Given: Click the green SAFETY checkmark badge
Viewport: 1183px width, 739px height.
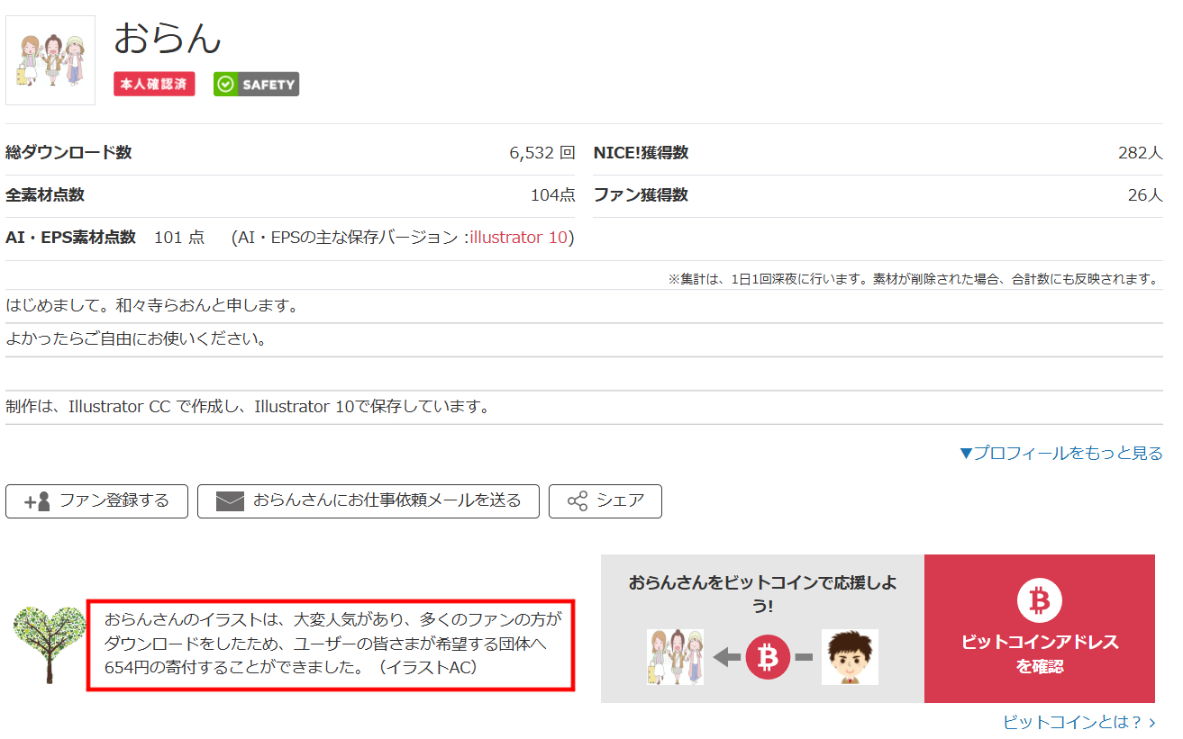Looking at the screenshot, I should point(256,84).
